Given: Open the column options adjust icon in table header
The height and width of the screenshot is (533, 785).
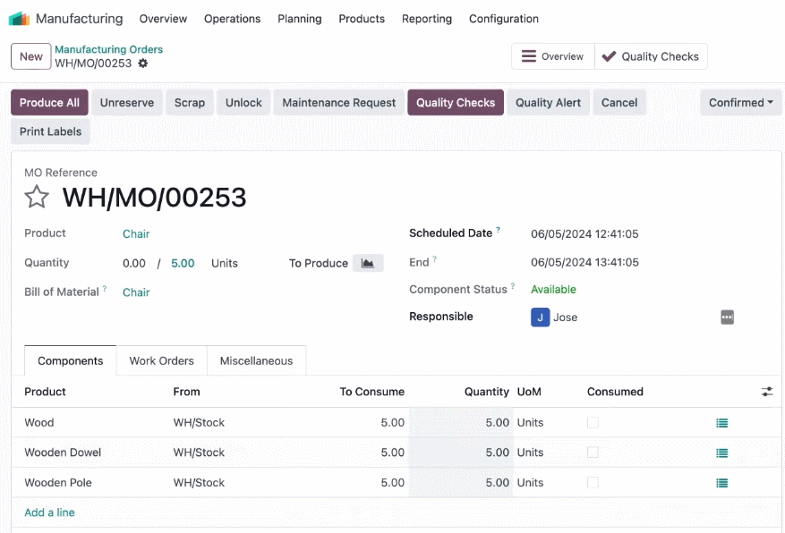Looking at the screenshot, I should point(767,392).
